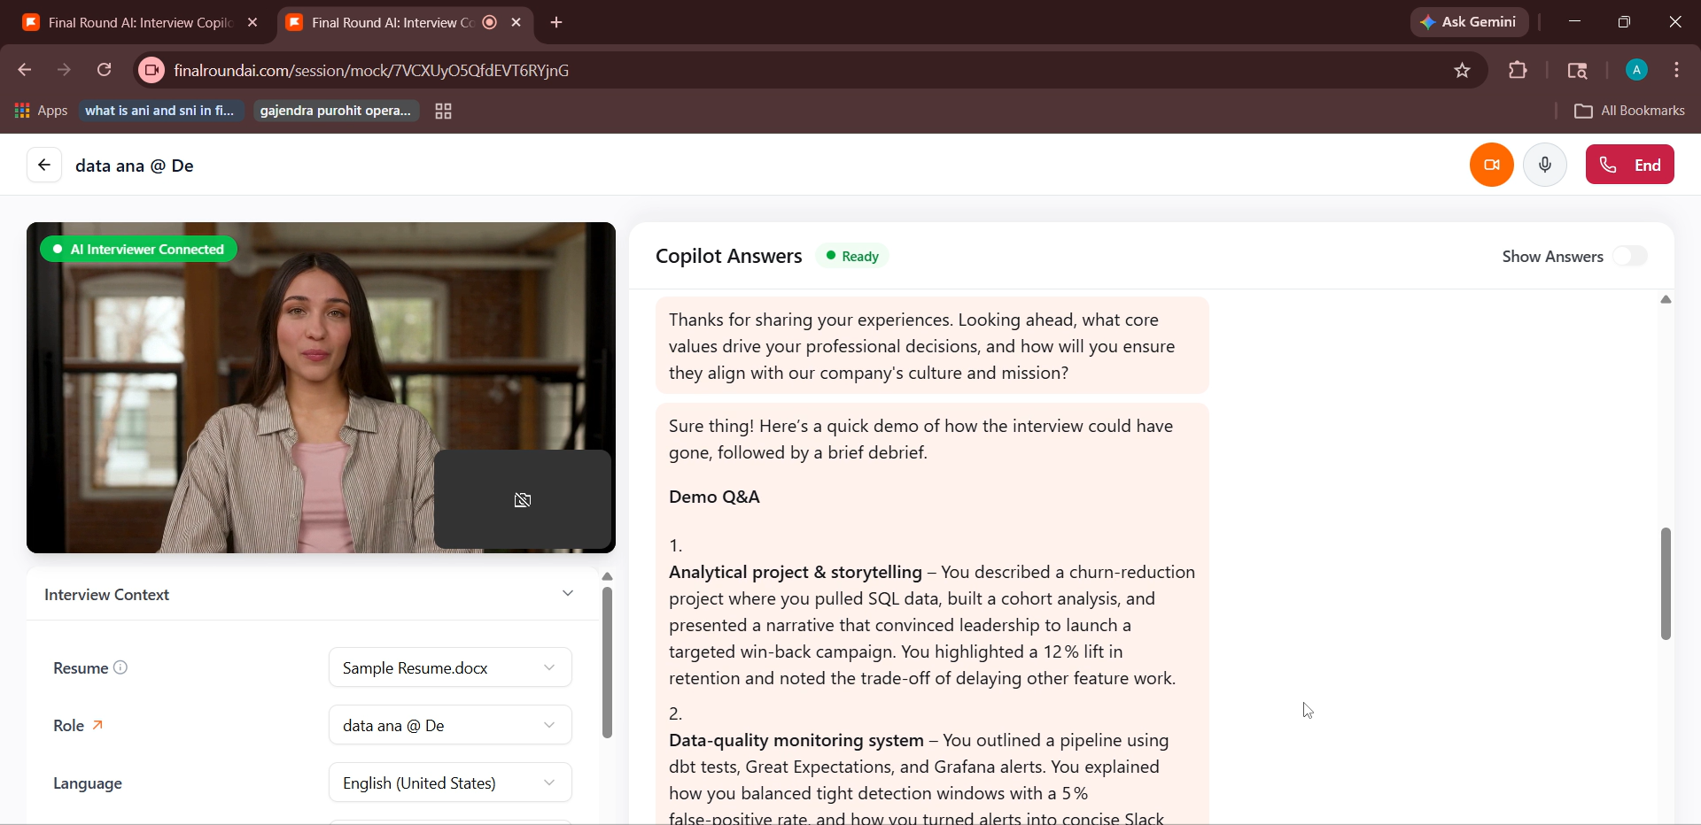Click the Ready status badge
This screenshot has height=825, width=1701.
tap(852, 256)
